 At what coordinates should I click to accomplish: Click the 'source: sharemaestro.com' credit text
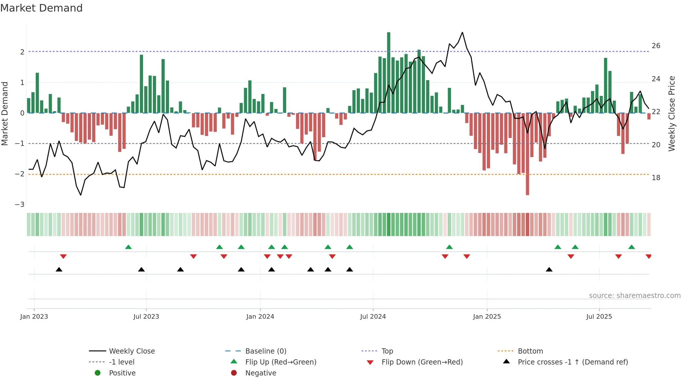click(635, 296)
